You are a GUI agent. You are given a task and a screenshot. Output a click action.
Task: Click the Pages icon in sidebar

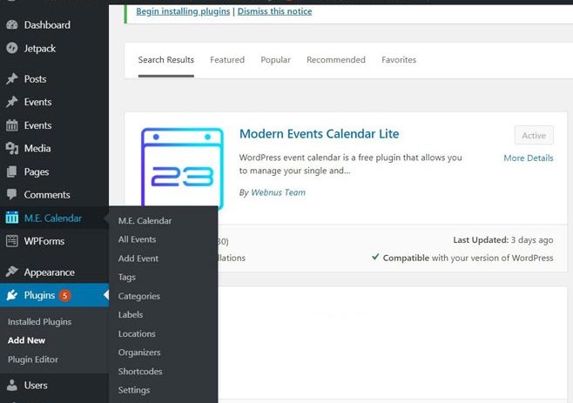(11, 171)
